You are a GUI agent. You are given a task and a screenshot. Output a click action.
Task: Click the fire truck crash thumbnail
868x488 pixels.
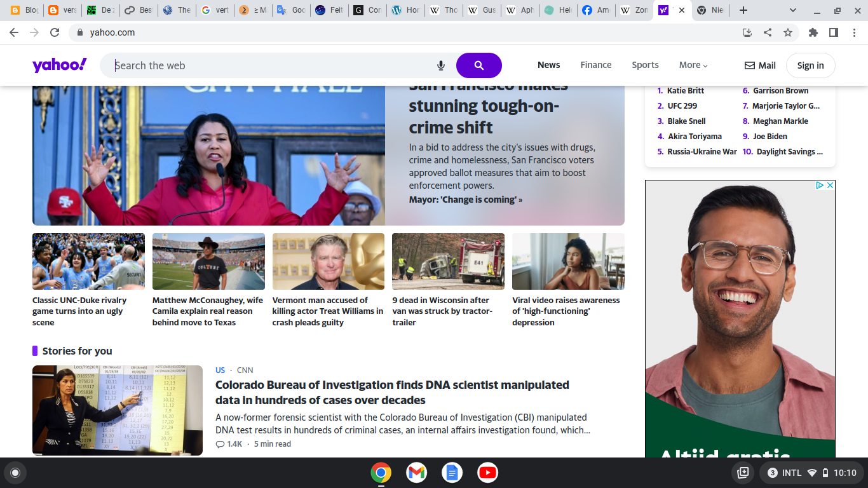(x=448, y=261)
